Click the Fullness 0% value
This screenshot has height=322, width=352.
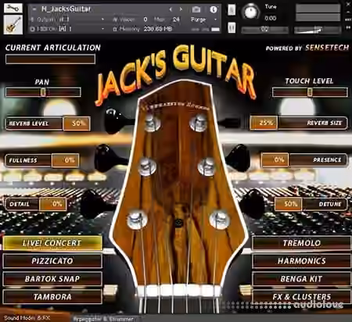tap(66, 160)
